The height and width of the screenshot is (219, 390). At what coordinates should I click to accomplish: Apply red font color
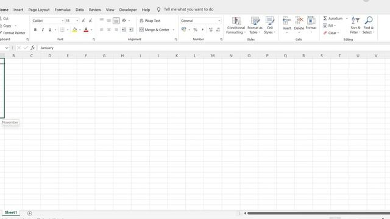point(86,30)
